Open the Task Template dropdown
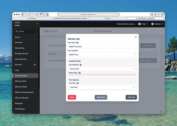The image size is (177, 126). 102,55
